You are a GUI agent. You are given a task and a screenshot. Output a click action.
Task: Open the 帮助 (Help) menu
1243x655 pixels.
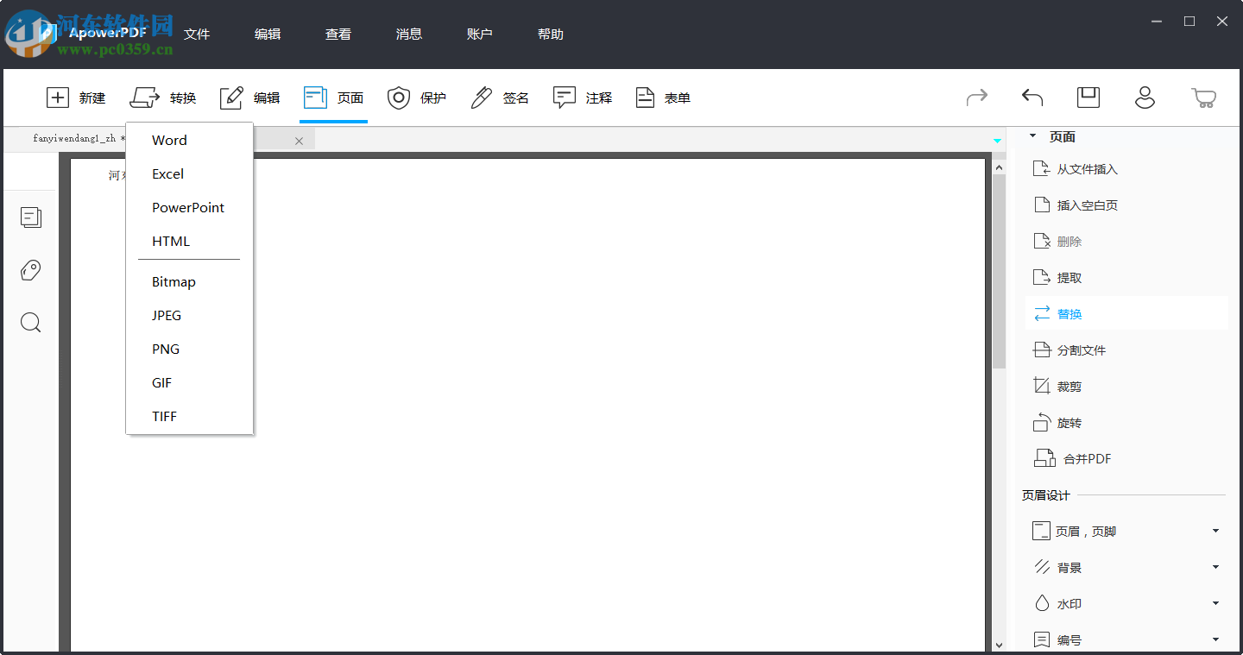click(x=550, y=34)
